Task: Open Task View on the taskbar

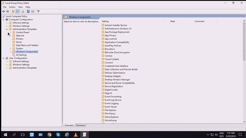Action: click(x=23, y=135)
